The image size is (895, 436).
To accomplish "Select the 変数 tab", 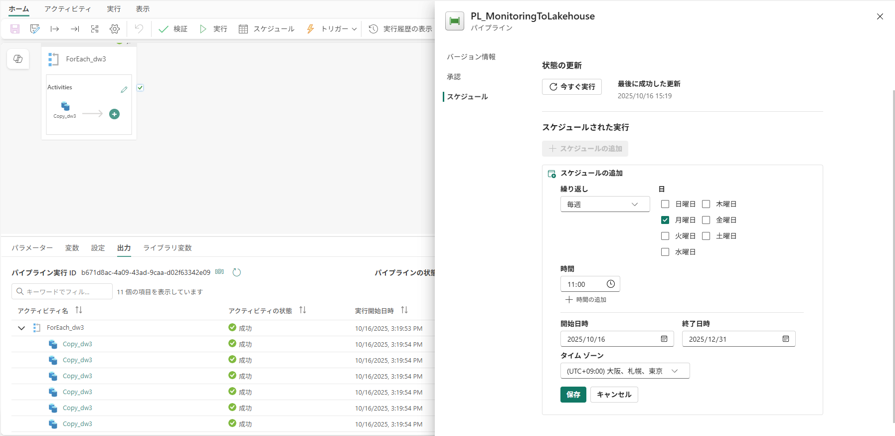I will (72, 248).
